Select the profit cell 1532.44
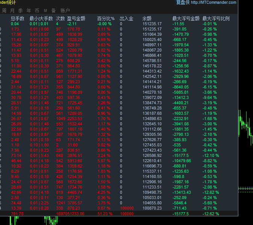The image size is (253, 225). click(x=75, y=124)
